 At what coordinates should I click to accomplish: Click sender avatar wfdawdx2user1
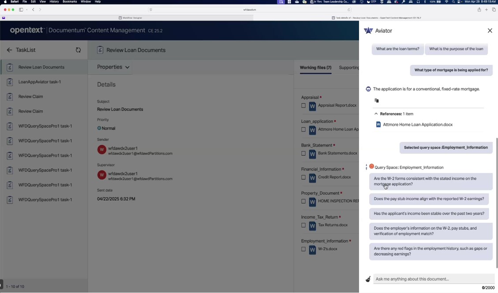[101, 150]
